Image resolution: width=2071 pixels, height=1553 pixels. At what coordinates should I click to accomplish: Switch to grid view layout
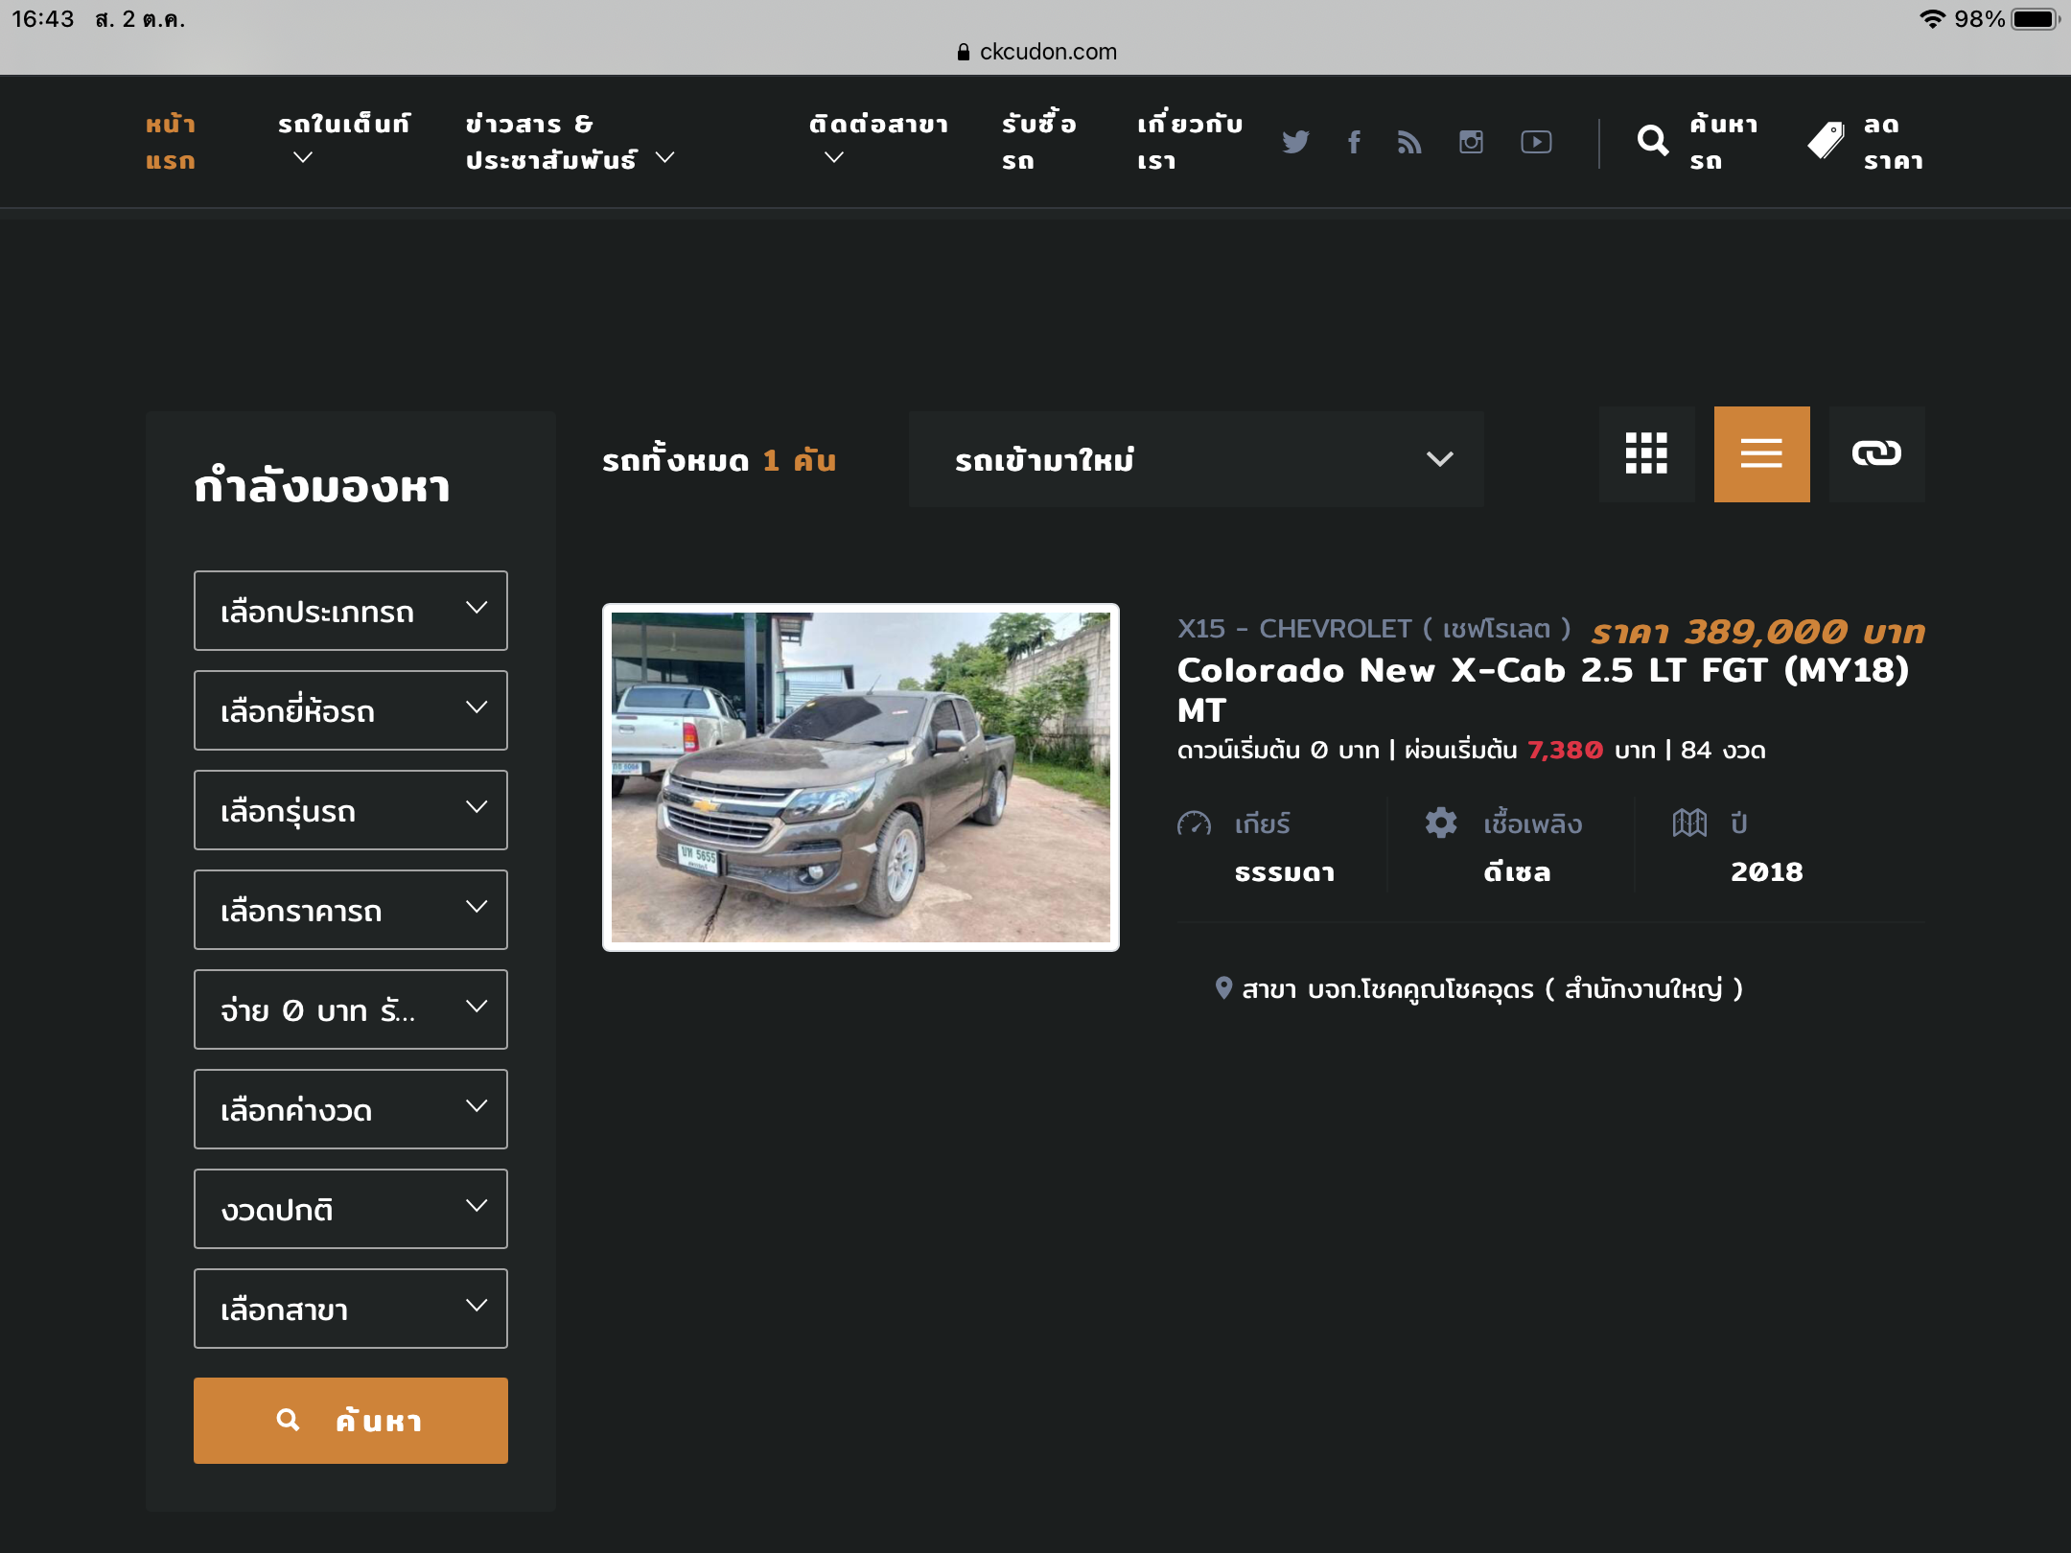click(x=1646, y=453)
